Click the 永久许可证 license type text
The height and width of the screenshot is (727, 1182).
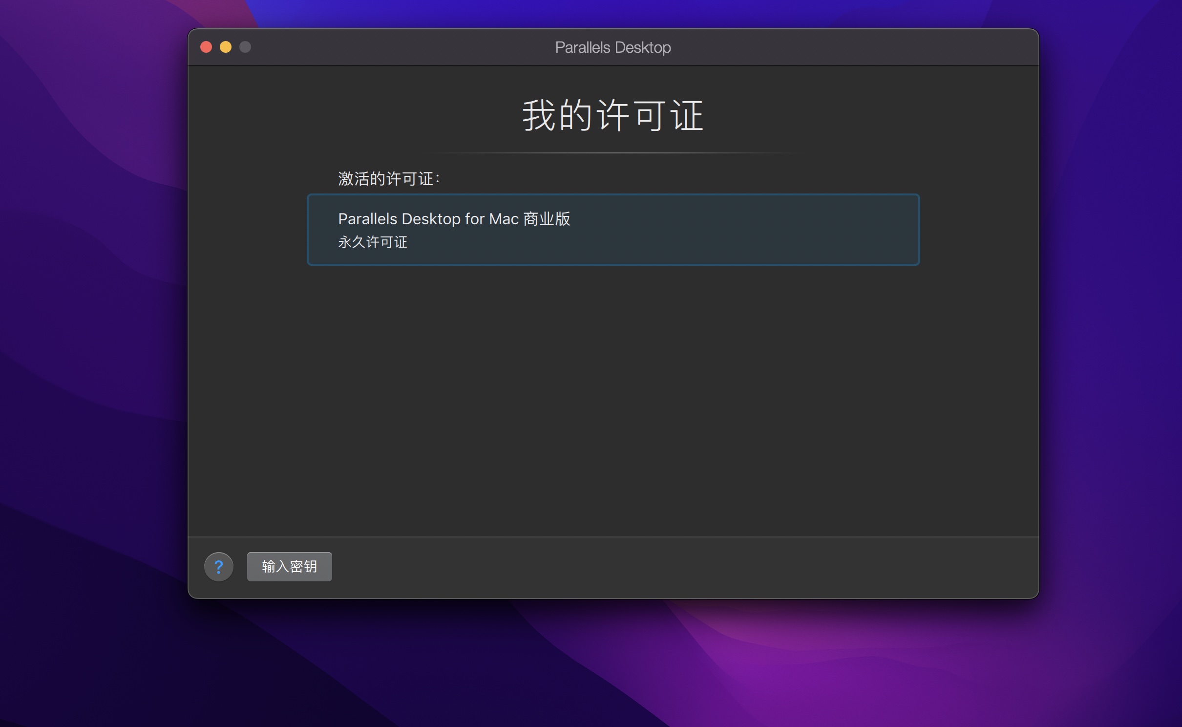(x=373, y=242)
